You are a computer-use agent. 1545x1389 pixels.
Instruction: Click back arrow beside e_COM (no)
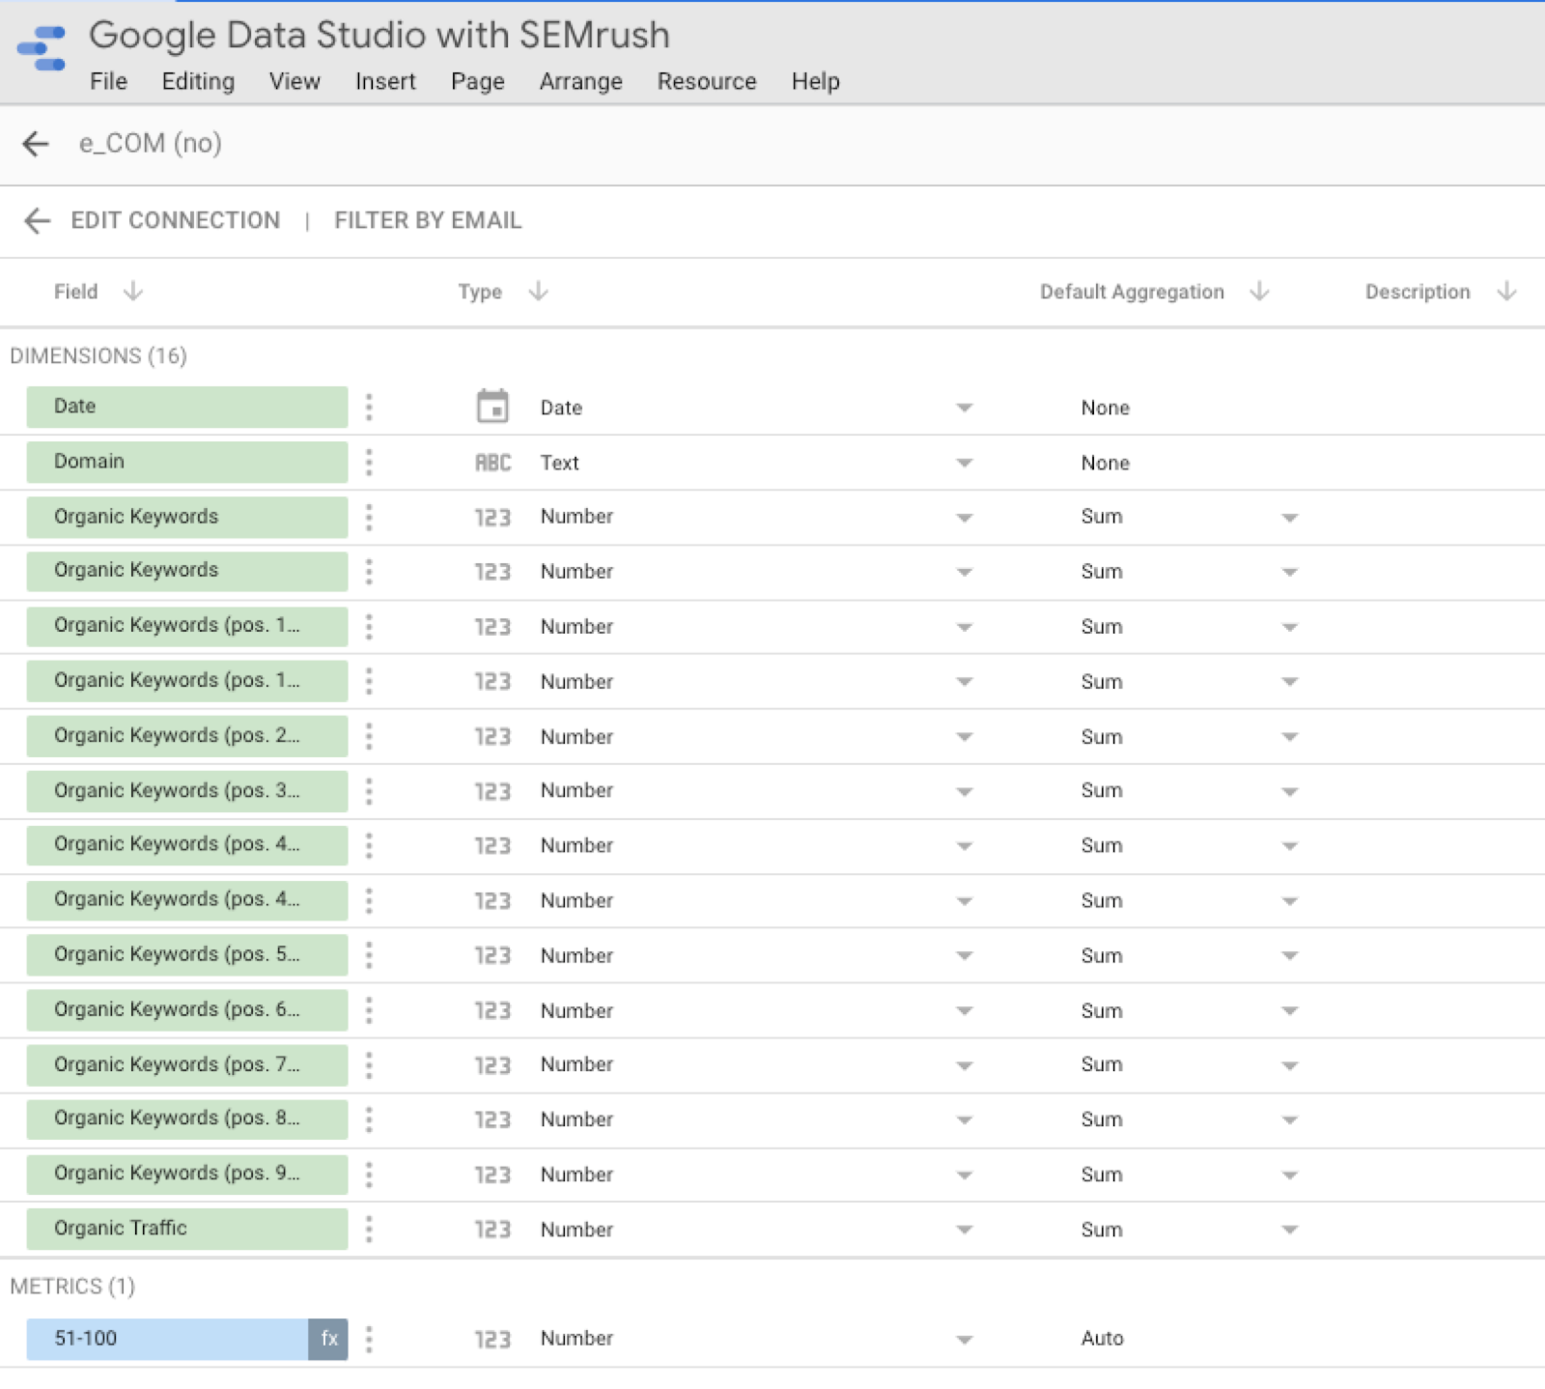pyautogui.click(x=36, y=144)
